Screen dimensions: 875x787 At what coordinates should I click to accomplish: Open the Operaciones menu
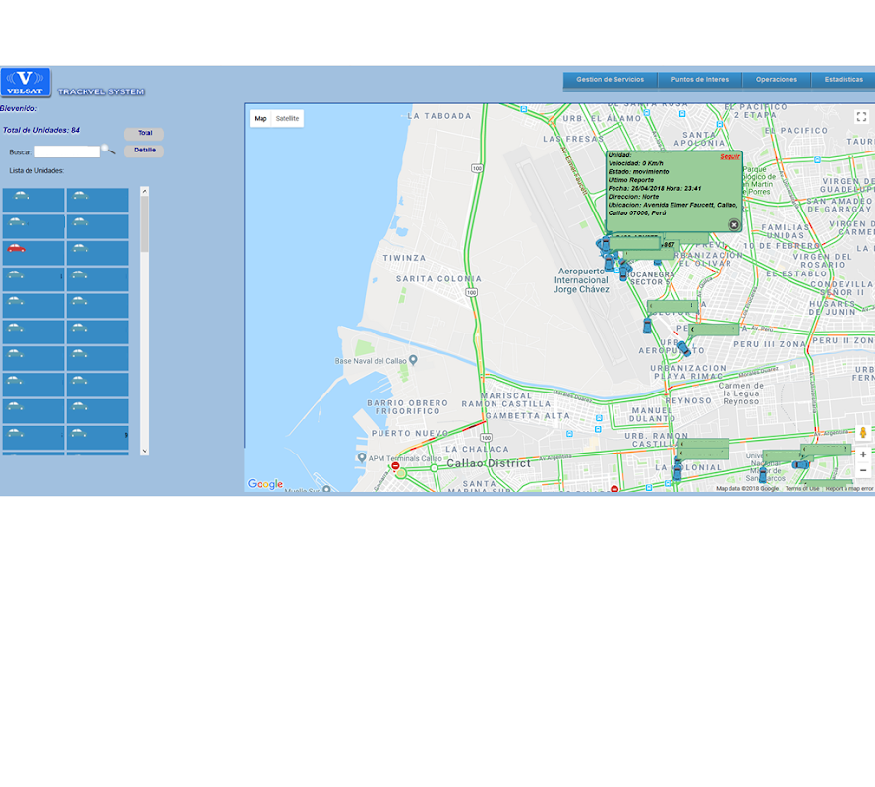[x=777, y=80]
